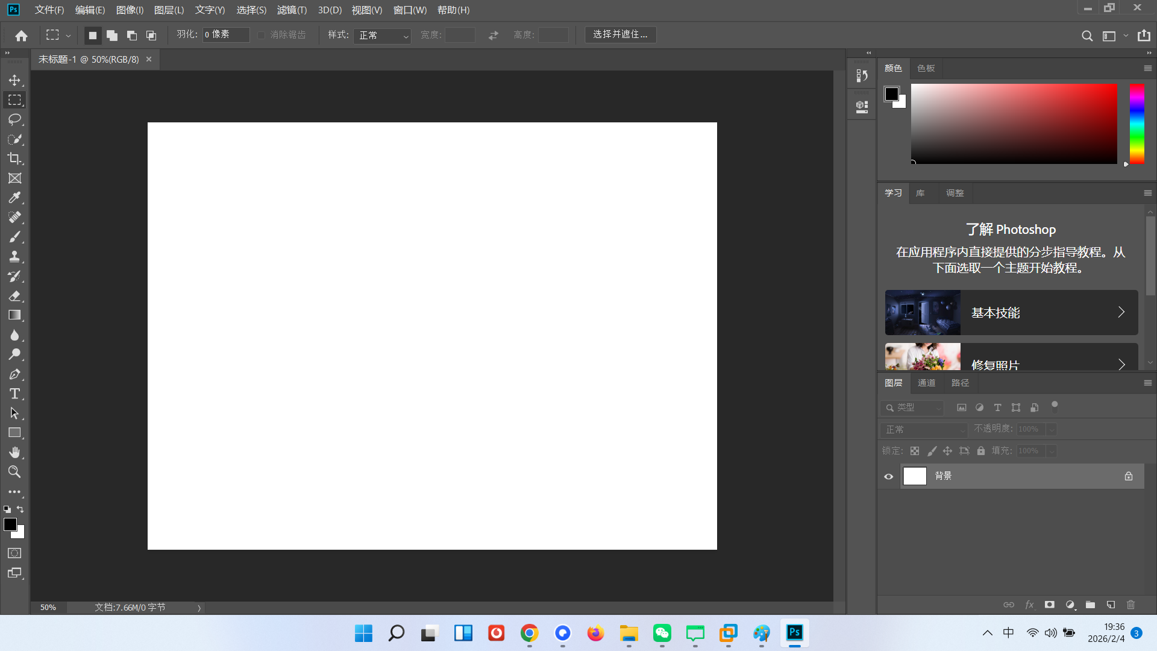Switch to the 通道 tab

926,382
